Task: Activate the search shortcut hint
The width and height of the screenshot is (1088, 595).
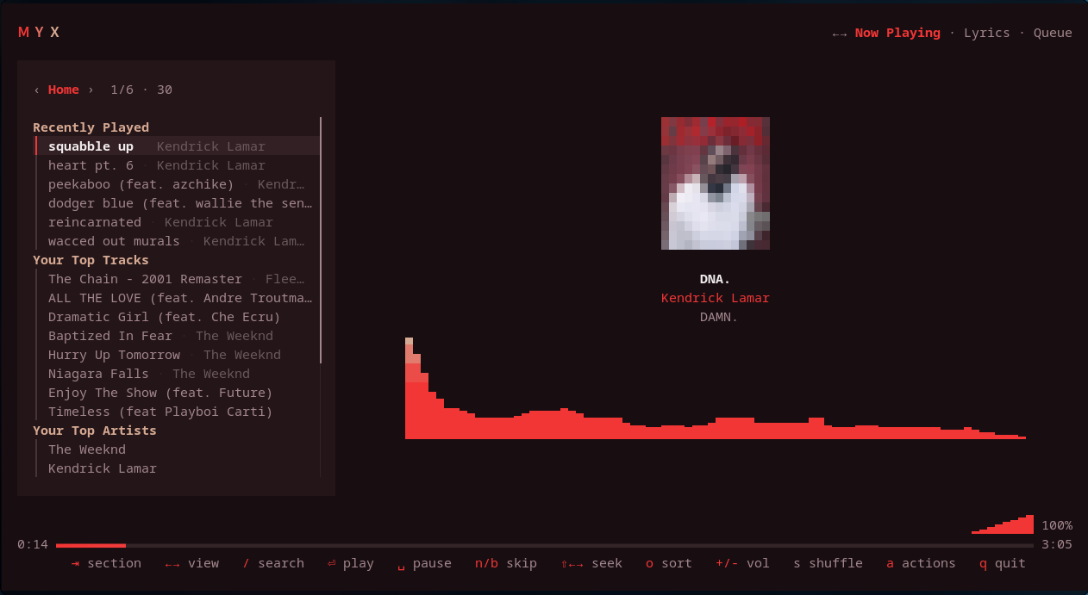Action: tap(273, 563)
